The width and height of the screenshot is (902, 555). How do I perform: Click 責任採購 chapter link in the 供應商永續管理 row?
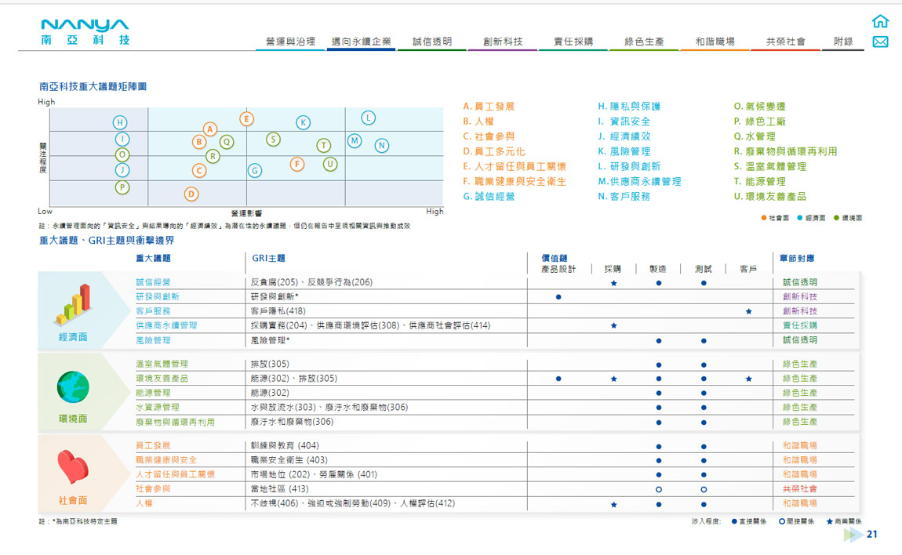click(799, 325)
